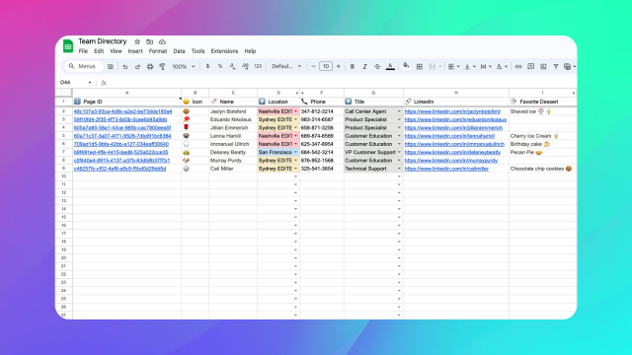Open the fill color picker
Screen dimensions: 632x355
tap(406, 66)
